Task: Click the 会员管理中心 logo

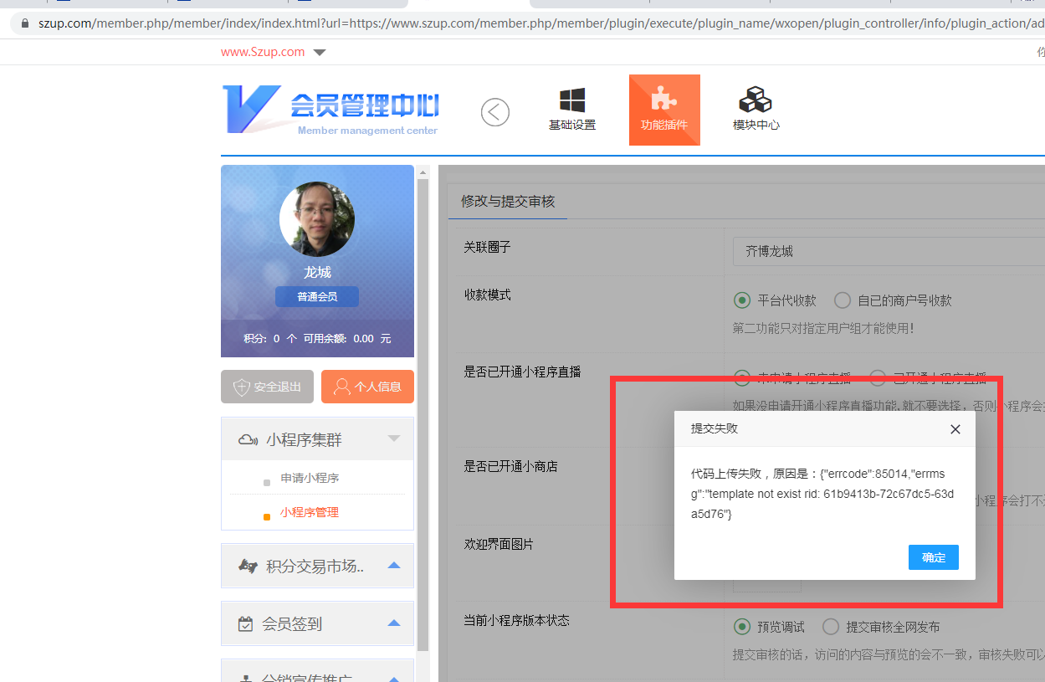Action: tap(331, 110)
